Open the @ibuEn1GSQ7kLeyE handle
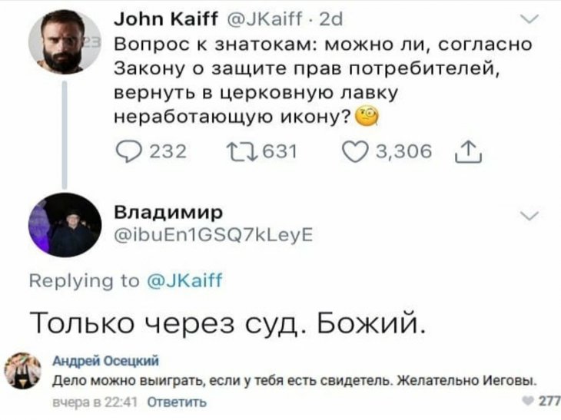Screen dimensions: 561x420 214,235
